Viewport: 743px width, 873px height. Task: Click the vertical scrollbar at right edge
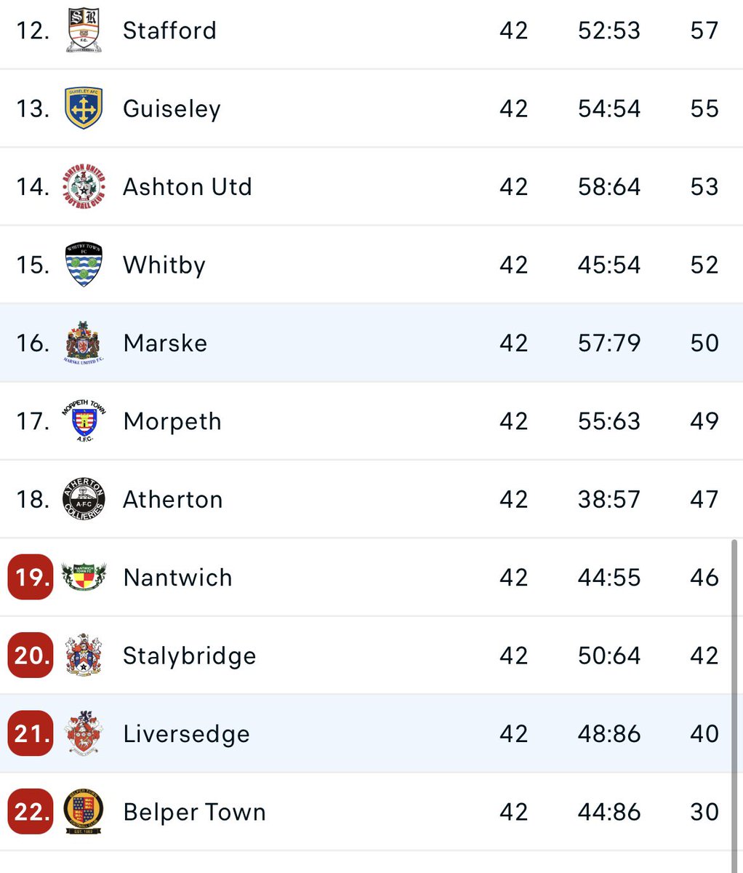tap(734, 704)
